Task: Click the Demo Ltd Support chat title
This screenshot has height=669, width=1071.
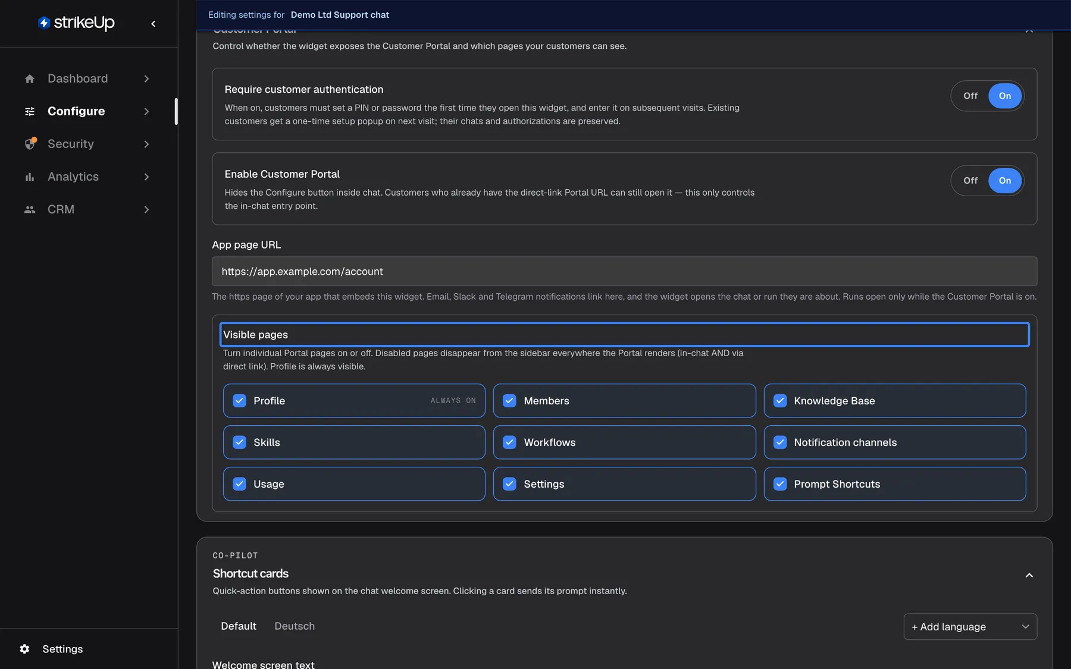Action: click(x=340, y=15)
